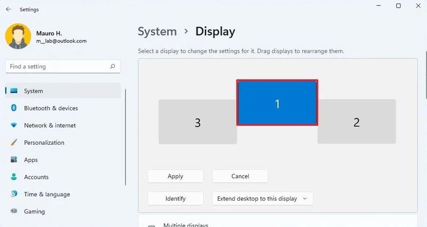The image size is (427, 227).
Task: Focus the Find a setting field
Action: pyautogui.click(x=62, y=66)
